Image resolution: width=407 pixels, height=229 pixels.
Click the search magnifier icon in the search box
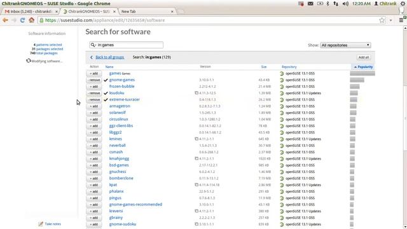click(x=93, y=45)
